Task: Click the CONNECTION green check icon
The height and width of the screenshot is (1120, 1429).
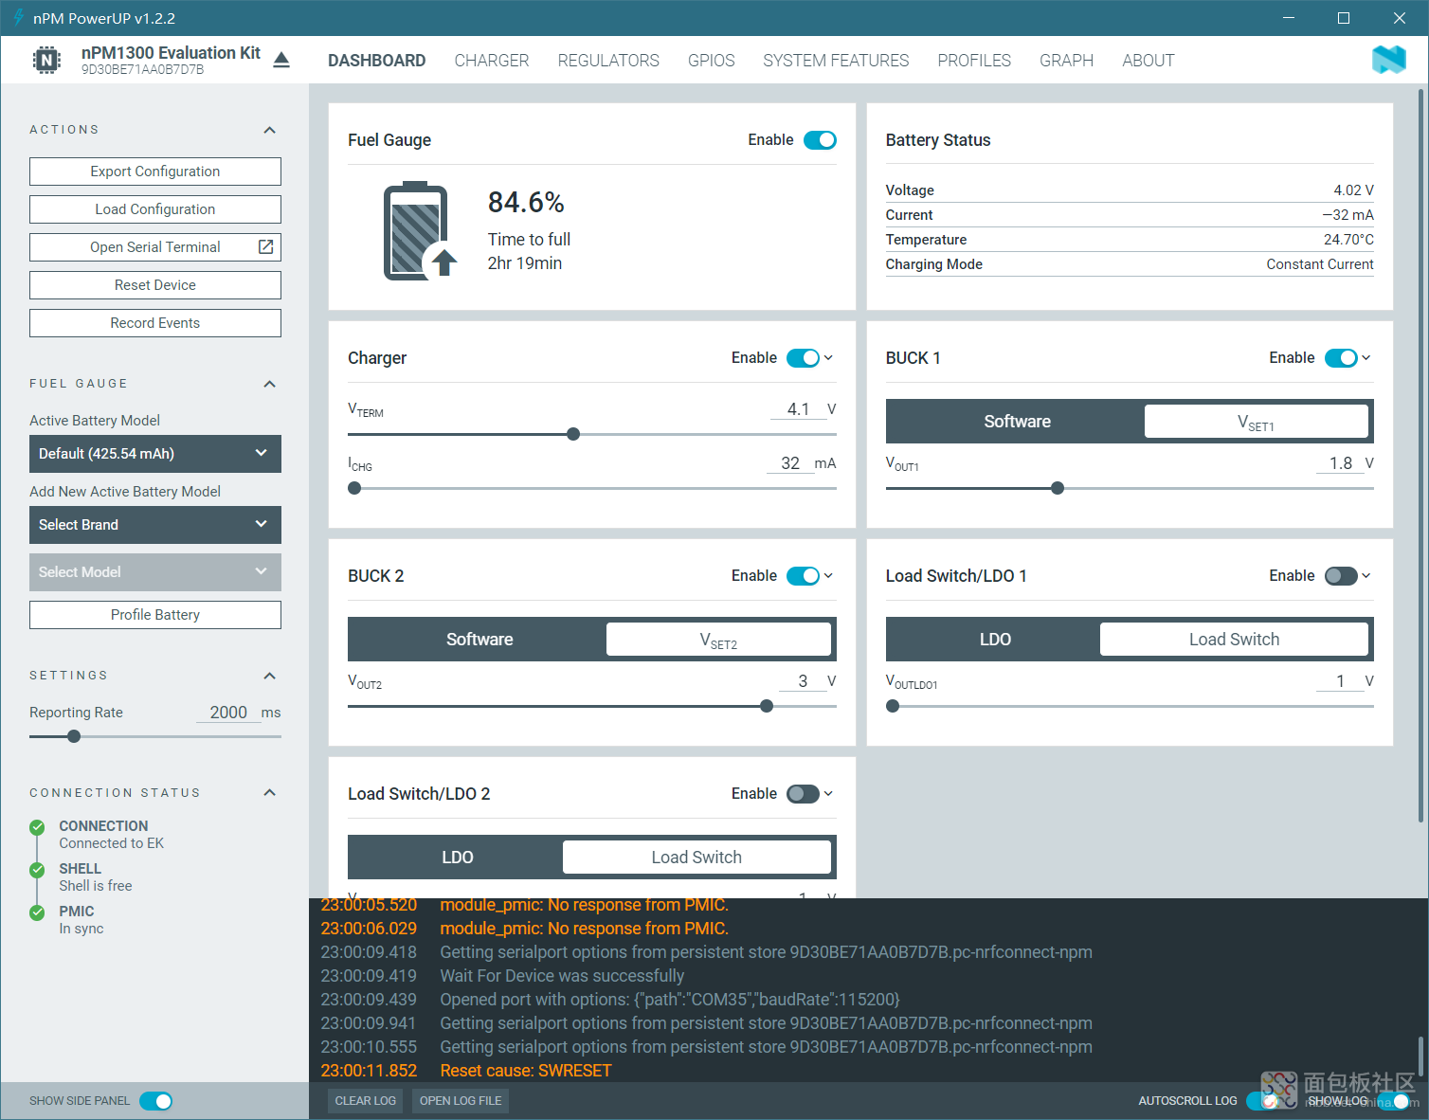Action: pyautogui.click(x=37, y=827)
